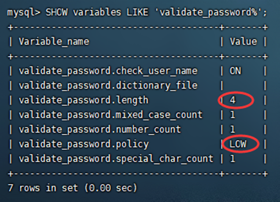Viewport: 280px width, 202px height.
Task: Click the circled LOW policy value
Action: click(x=238, y=144)
